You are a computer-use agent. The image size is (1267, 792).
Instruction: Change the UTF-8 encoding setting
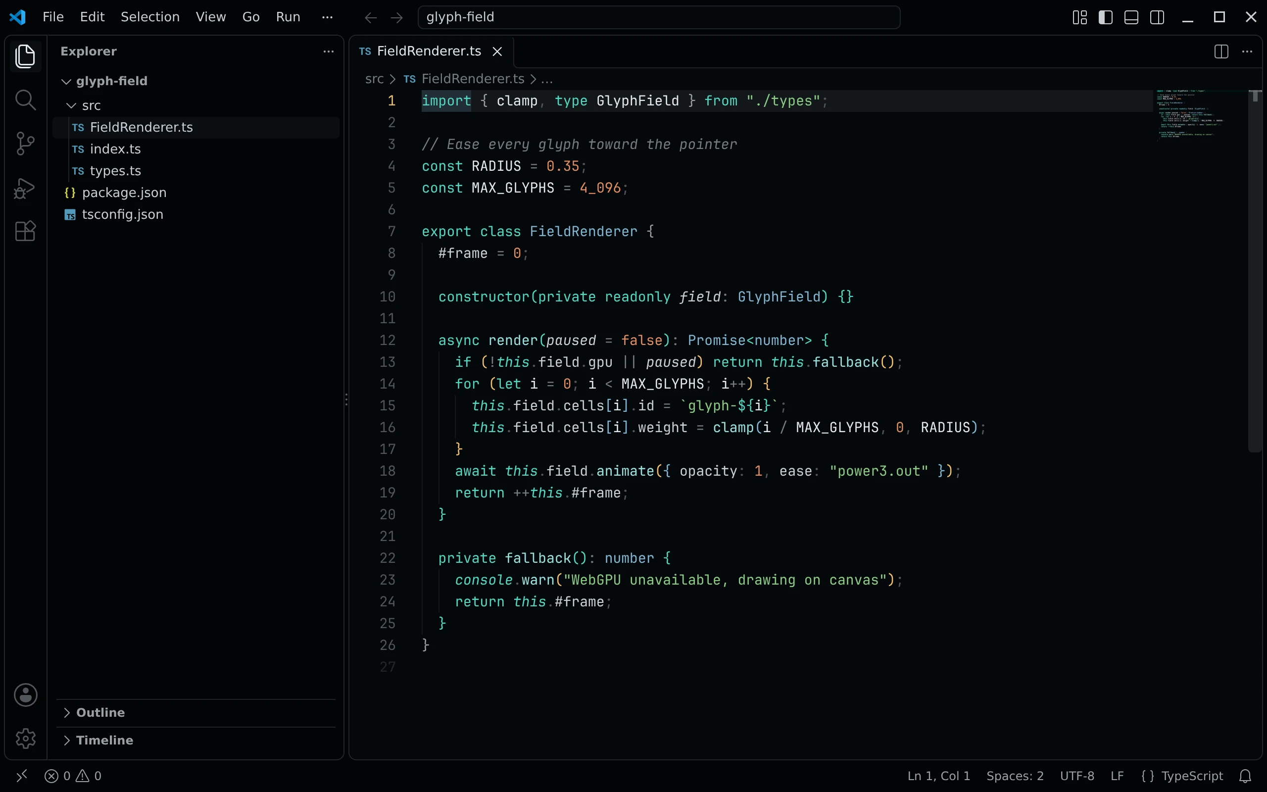click(x=1077, y=776)
